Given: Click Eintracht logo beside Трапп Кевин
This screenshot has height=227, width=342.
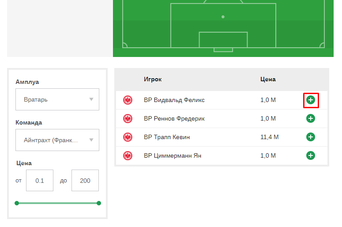Looking at the screenshot, I should 128,137.
